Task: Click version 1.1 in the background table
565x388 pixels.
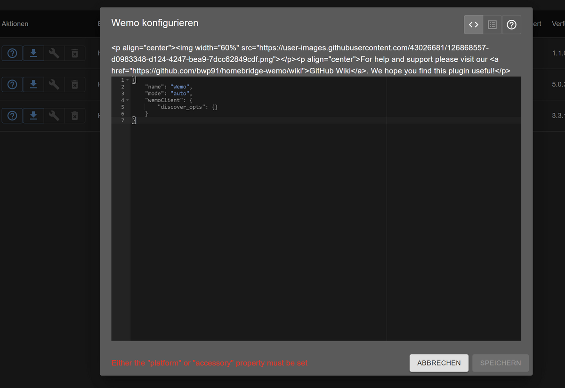Action: [x=558, y=53]
